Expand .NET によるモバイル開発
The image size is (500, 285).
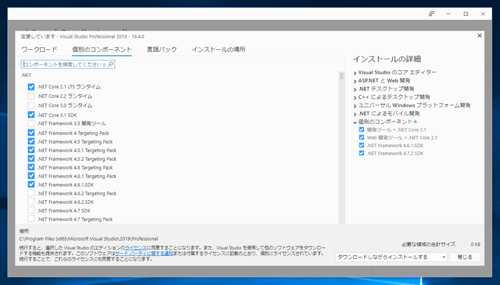[355, 114]
